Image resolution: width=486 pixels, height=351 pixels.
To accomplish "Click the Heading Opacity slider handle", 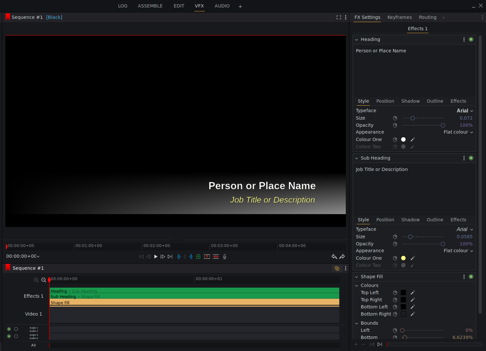I will pyautogui.click(x=443, y=125).
